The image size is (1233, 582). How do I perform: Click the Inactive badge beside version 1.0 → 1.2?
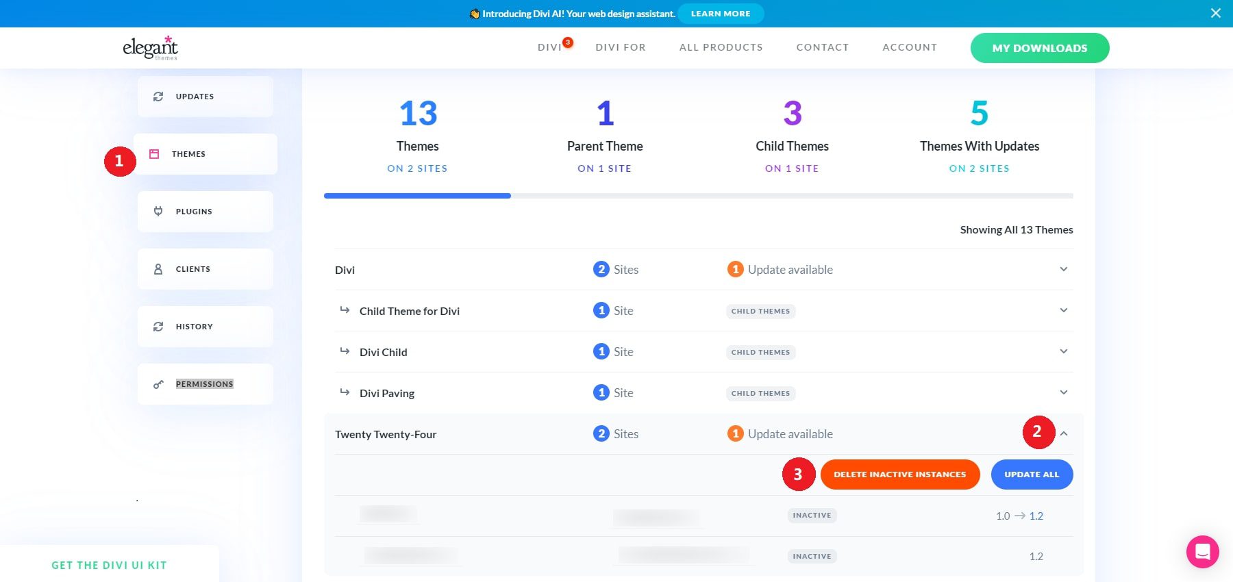pyautogui.click(x=812, y=515)
